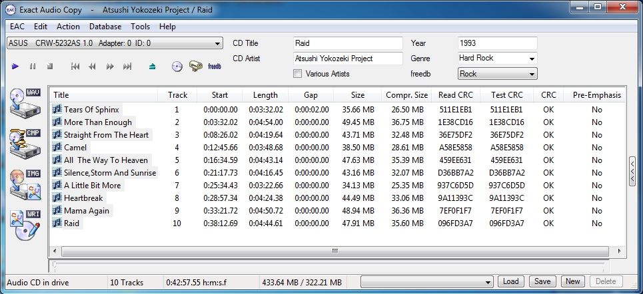Click the Load button
Screen dimensions: 643x294
[510, 281]
